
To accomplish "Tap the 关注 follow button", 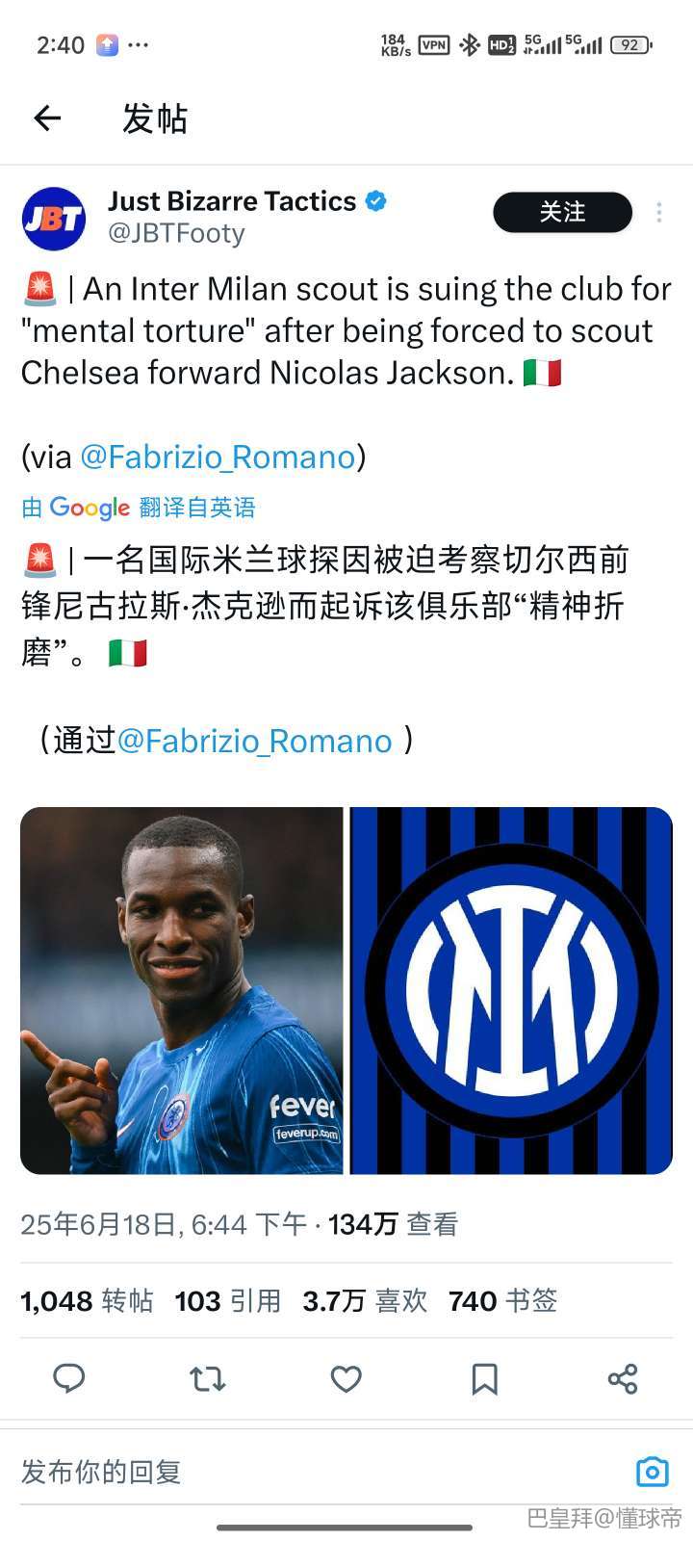I will tap(562, 212).
